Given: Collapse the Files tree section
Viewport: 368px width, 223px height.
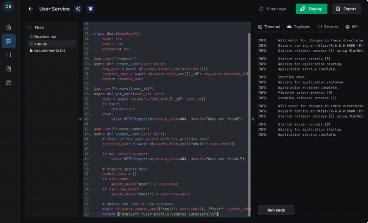Looking at the screenshot, I should tap(30, 28).
